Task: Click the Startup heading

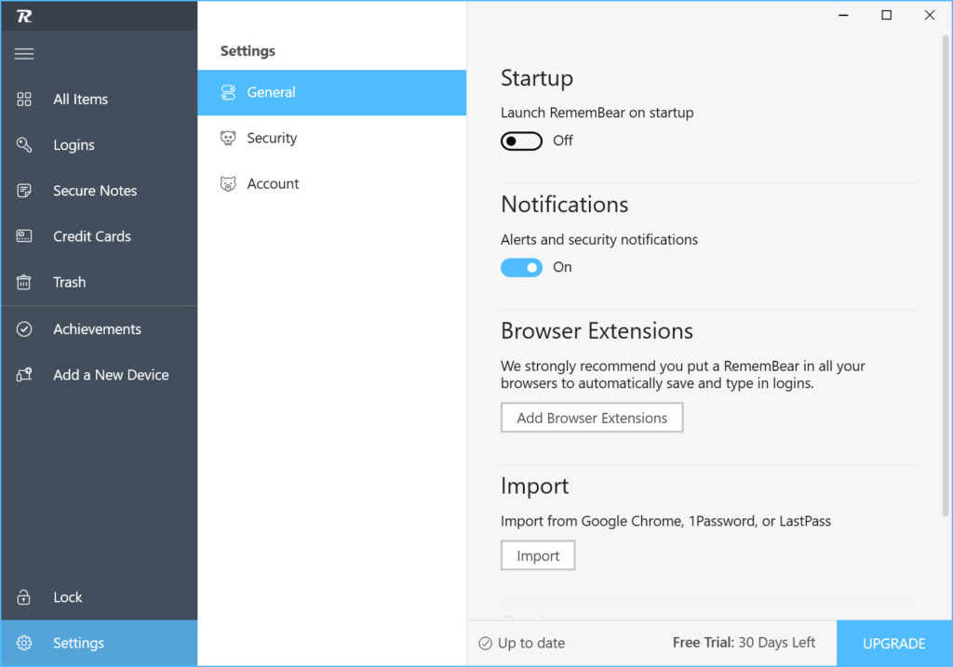Action: (537, 78)
